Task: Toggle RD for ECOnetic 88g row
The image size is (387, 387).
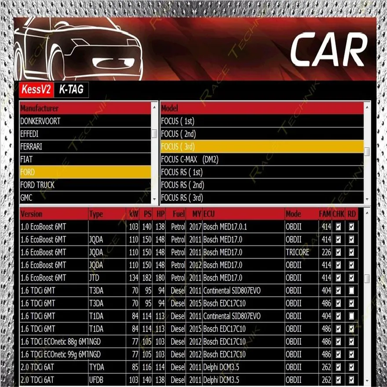Action: (351, 342)
